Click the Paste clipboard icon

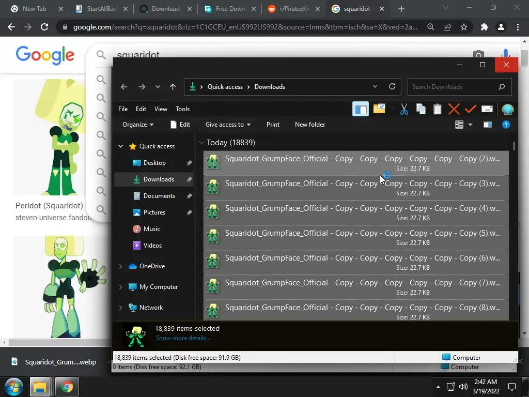coord(437,109)
